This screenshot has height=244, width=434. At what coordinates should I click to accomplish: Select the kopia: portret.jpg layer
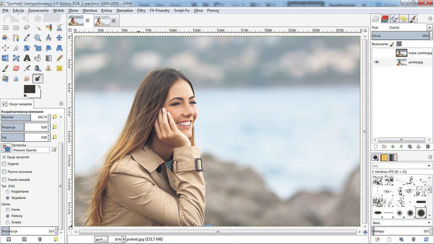(x=402, y=53)
